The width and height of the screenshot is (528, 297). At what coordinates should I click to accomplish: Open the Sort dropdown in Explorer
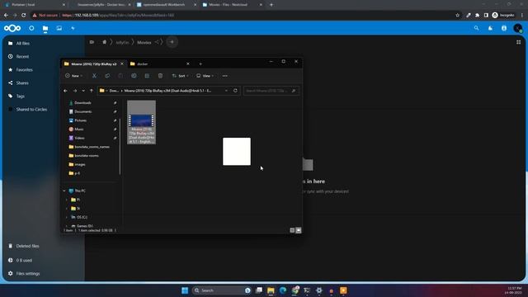point(180,76)
